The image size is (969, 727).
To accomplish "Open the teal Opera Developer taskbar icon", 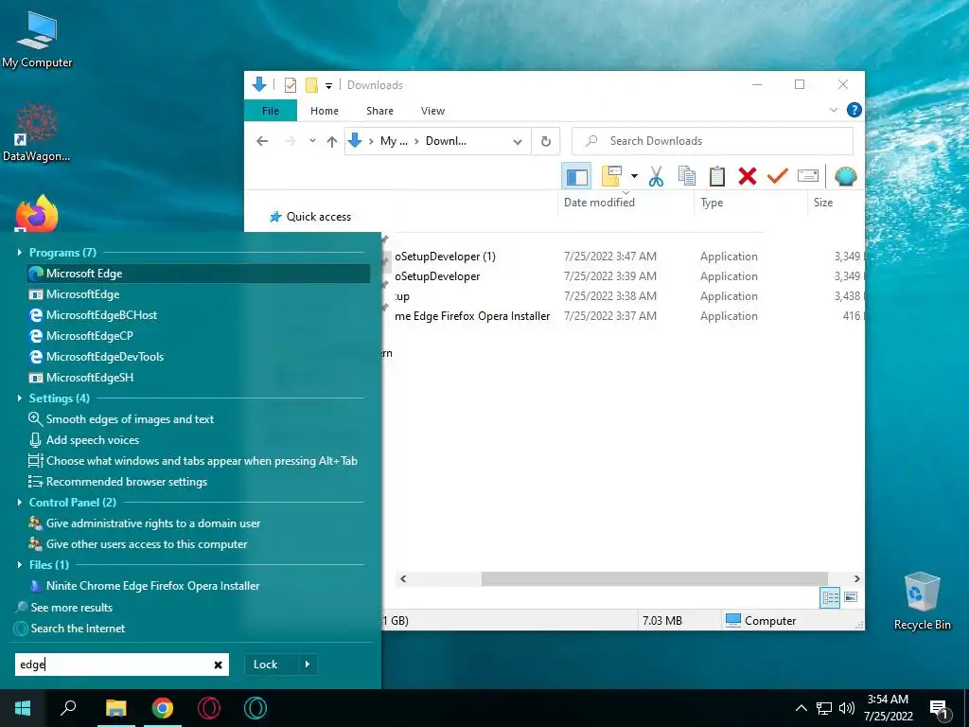I will pyautogui.click(x=255, y=708).
